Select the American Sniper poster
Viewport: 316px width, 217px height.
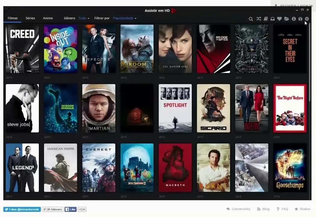[61, 168]
